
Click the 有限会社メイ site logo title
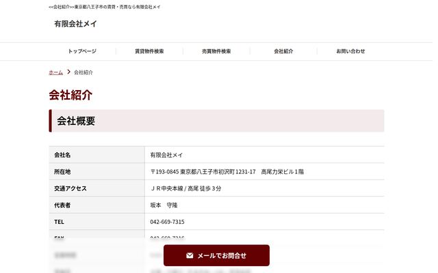pos(75,24)
